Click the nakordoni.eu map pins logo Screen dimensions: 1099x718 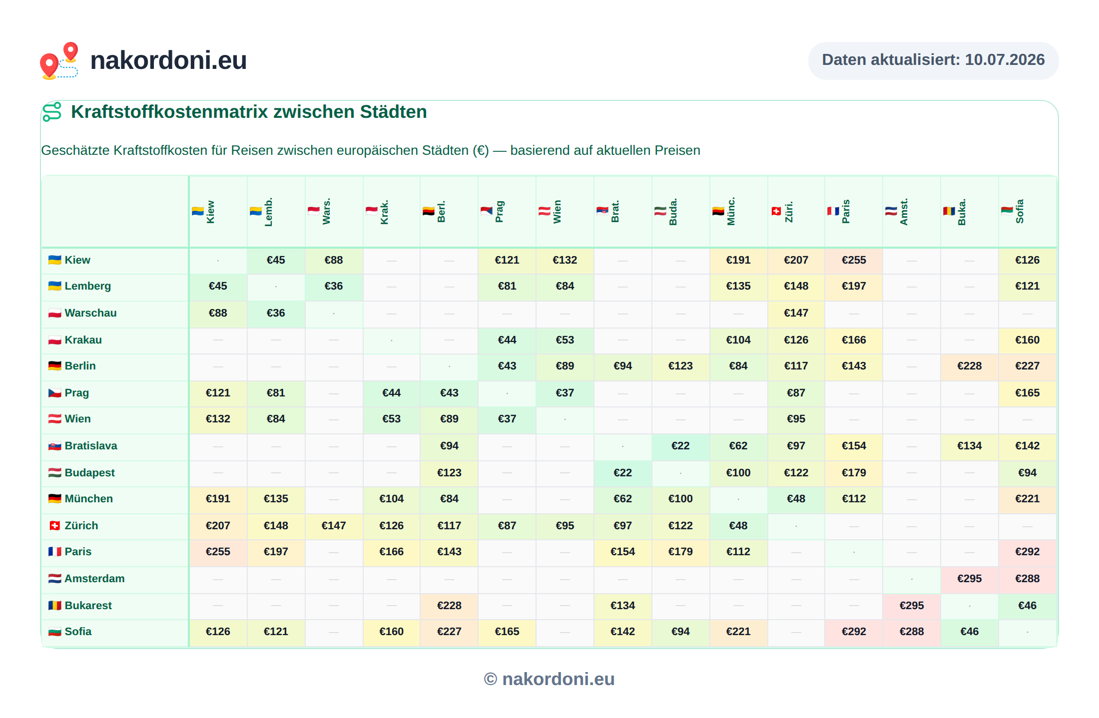[x=59, y=60]
